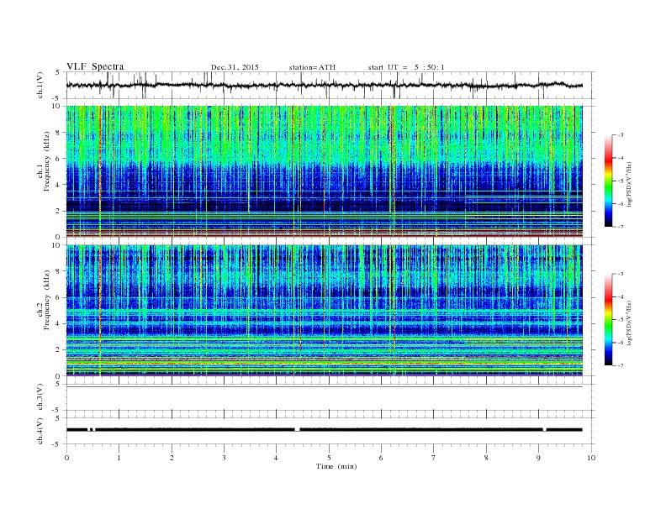
Task: Click the flat ch.3 voltage panel
Action: [330, 397]
